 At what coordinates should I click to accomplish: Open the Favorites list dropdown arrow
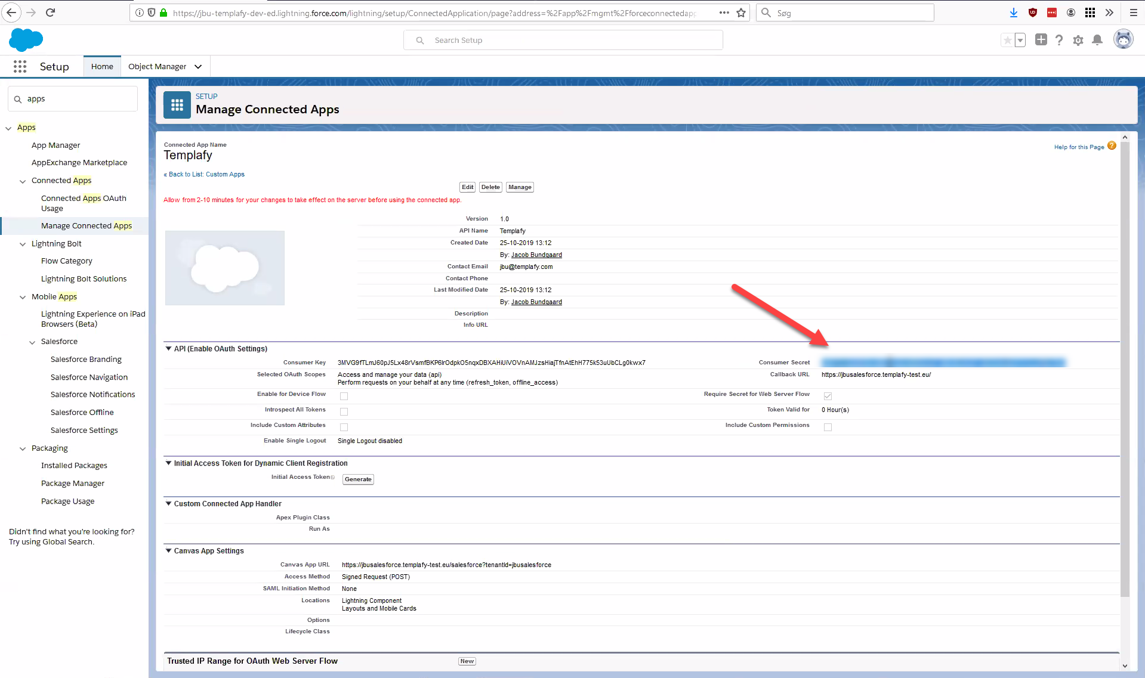tap(1020, 40)
